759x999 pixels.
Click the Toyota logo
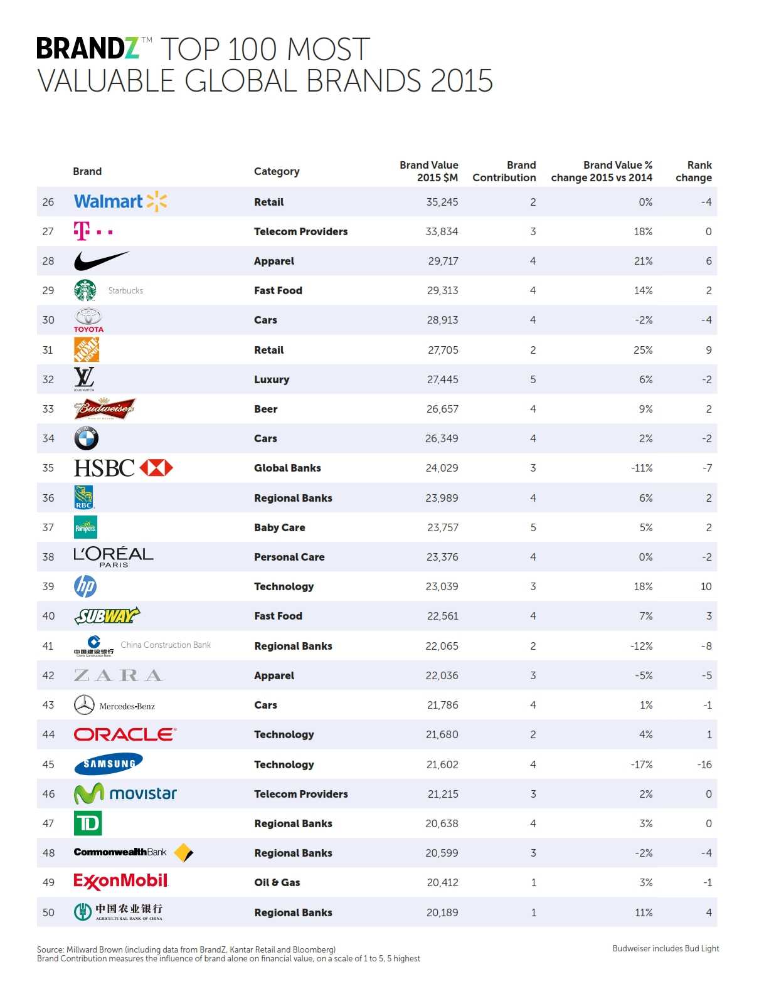(x=88, y=320)
